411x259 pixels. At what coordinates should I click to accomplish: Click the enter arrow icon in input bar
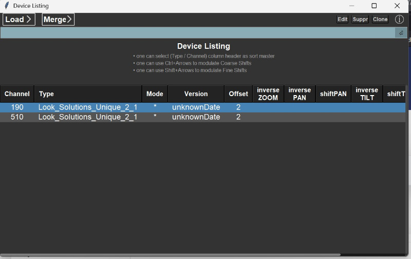[401, 33]
